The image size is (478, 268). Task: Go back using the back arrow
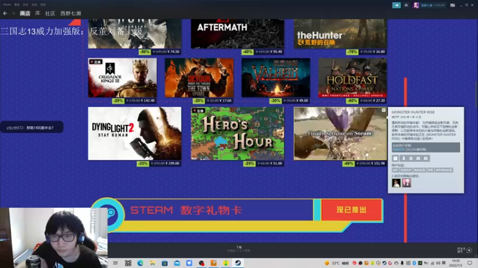coord(5,13)
